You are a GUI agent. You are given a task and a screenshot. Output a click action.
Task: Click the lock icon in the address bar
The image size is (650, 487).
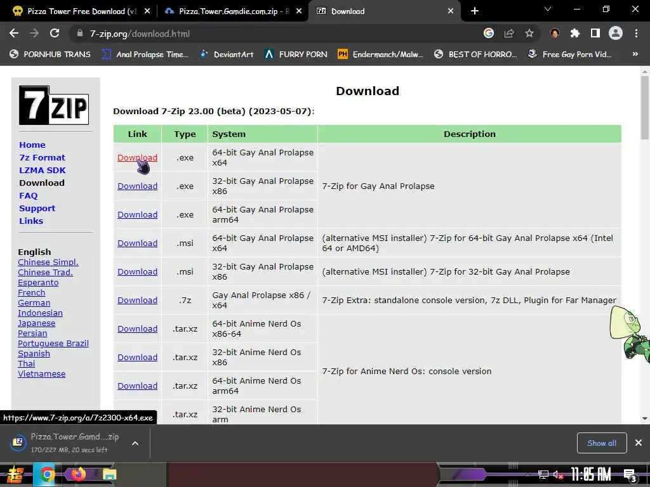coord(79,34)
